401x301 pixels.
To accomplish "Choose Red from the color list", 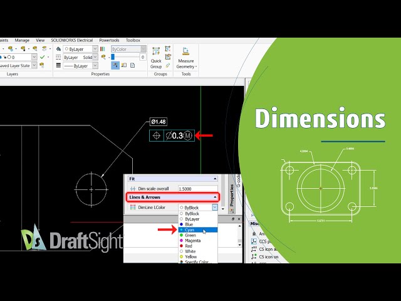I will click(x=198, y=246).
